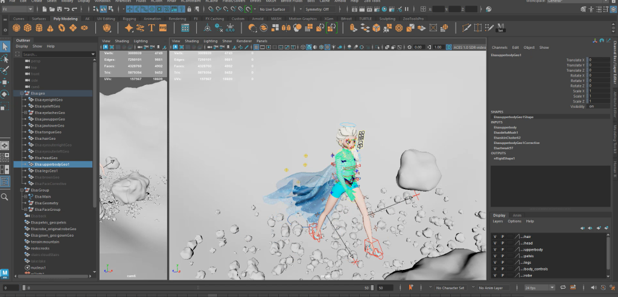Create polygon type text with the T icon
618x297 pixels.
(151, 28)
